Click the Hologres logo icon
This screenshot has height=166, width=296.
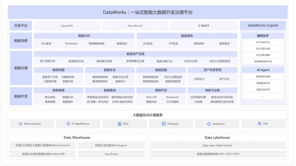coord(164,124)
